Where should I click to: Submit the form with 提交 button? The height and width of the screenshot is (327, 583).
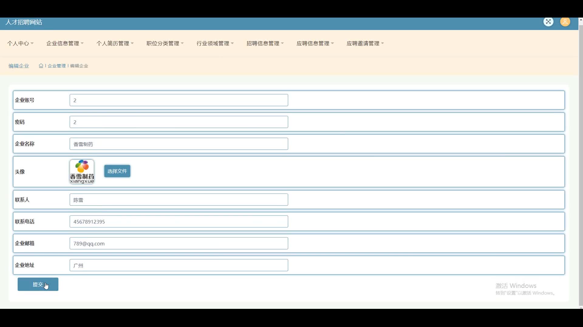pyautogui.click(x=38, y=284)
